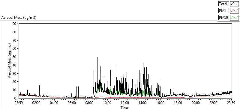Image resolution: width=240 pixels, height=110 pixels.
Task: Open the PM10 green line style swatch
Action: 234,18
